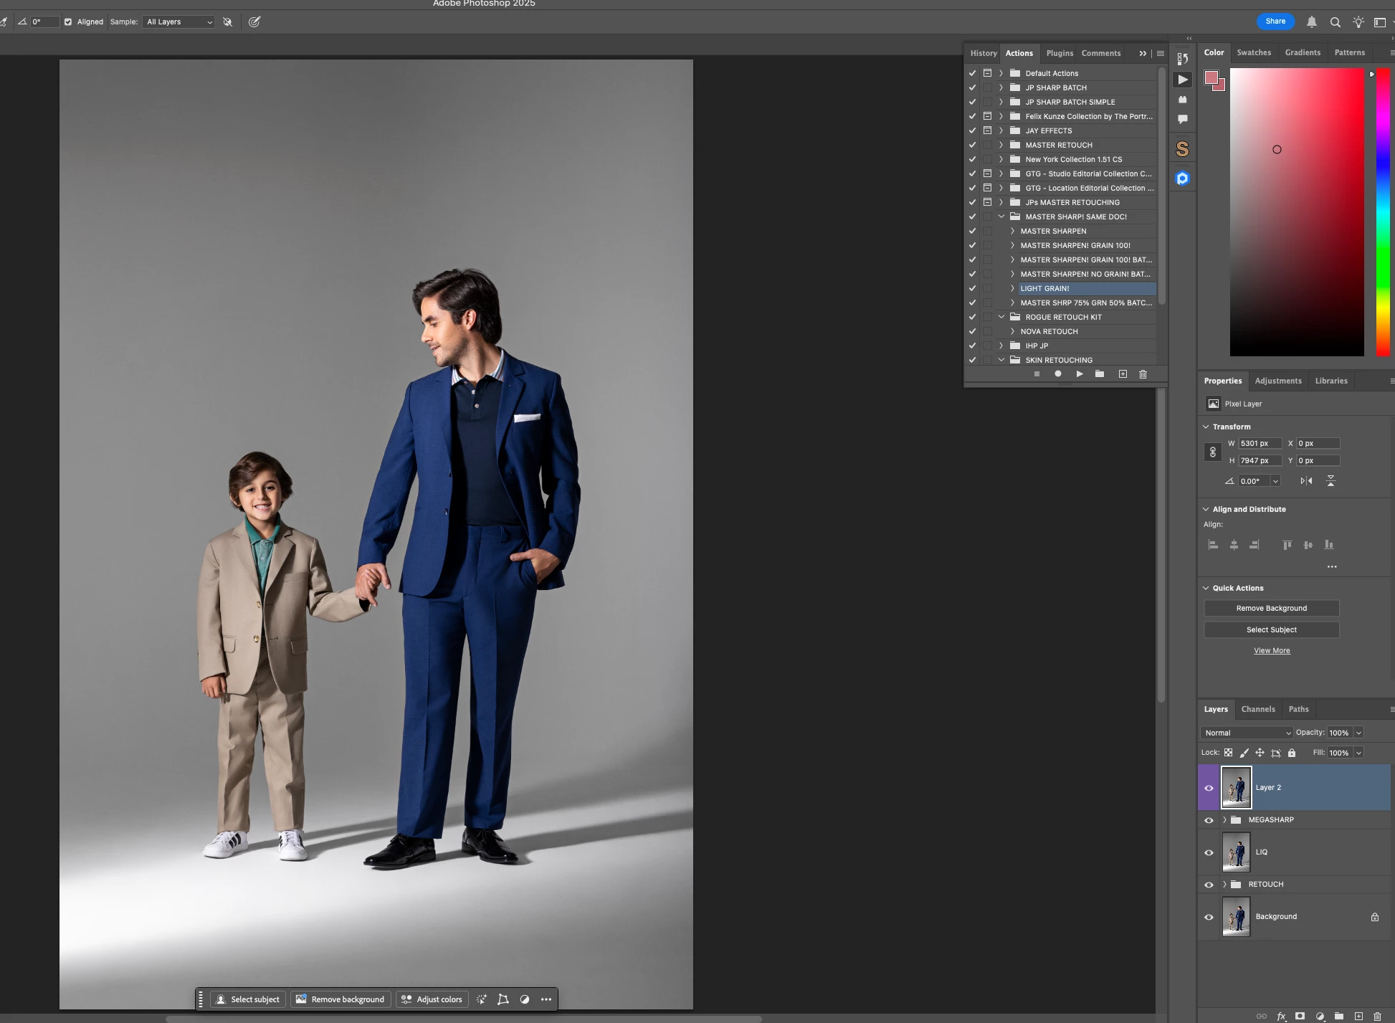Delete the selected action with trash icon
This screenshot has height=1023, width=1395.
[x=1143, y=374]
